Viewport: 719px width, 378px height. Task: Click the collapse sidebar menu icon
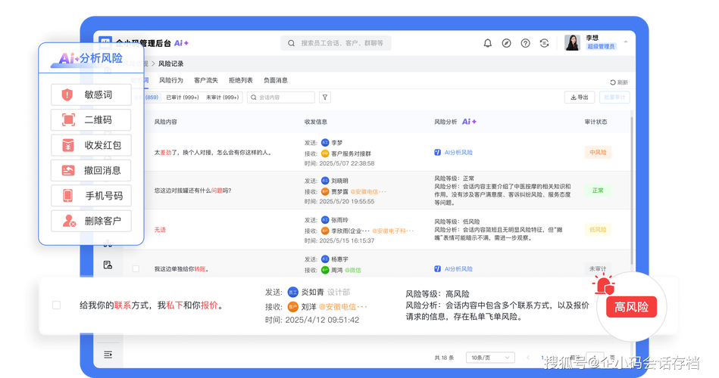(x=108, y=355)
